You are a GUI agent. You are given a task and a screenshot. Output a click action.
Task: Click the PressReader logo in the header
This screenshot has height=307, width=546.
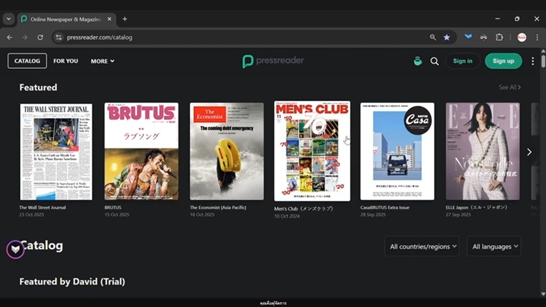click(273, 61)
